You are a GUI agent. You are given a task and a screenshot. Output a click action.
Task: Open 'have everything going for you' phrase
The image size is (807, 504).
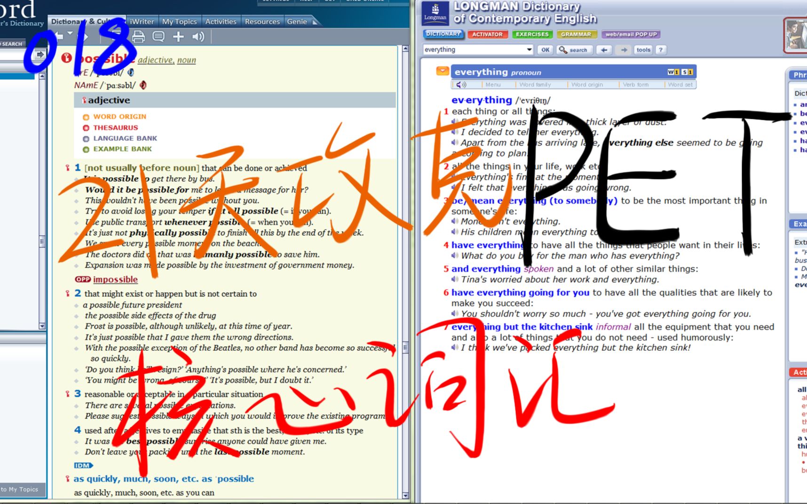520,292
